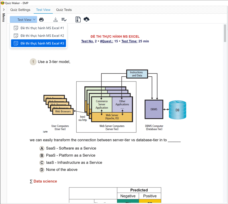Screen dimensions: 228x204
Task: Click the Menu sidebar label
Action: coord(4,17)
